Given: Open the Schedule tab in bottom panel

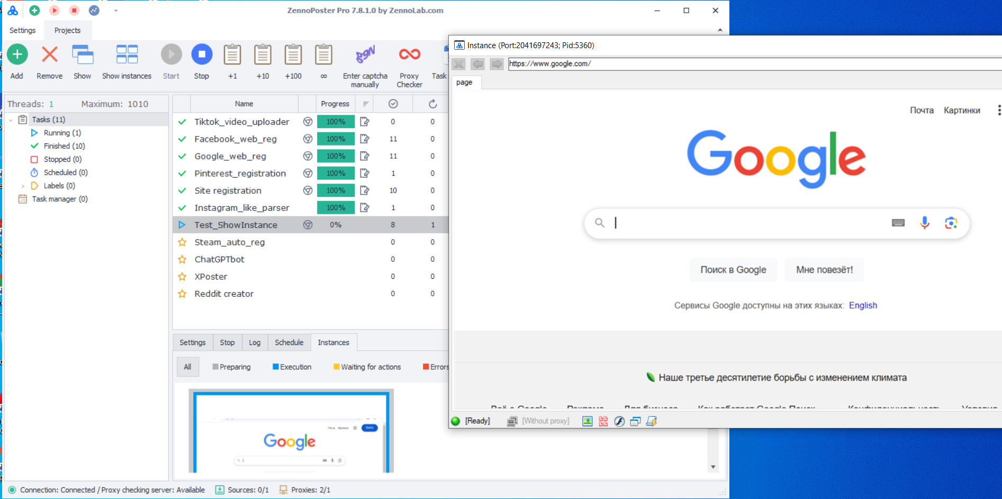Looking at the screenshot, I should [x=289, y=342].
